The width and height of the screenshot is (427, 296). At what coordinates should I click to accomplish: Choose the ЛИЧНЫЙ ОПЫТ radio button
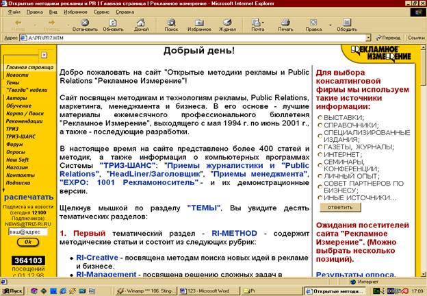(x=320, y=177)
